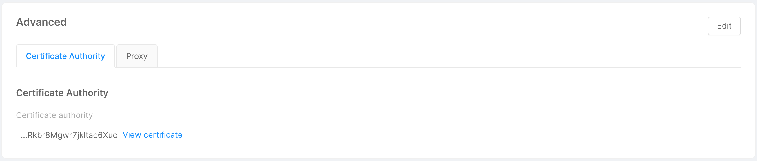Screen dimensions: 757x161
Task: Show the Proxy settings tab
Action: (137, 56)
